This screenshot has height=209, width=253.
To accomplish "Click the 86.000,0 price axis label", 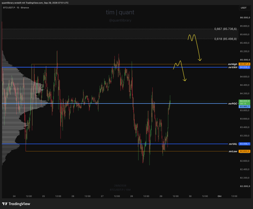I will tap(245, 18).
